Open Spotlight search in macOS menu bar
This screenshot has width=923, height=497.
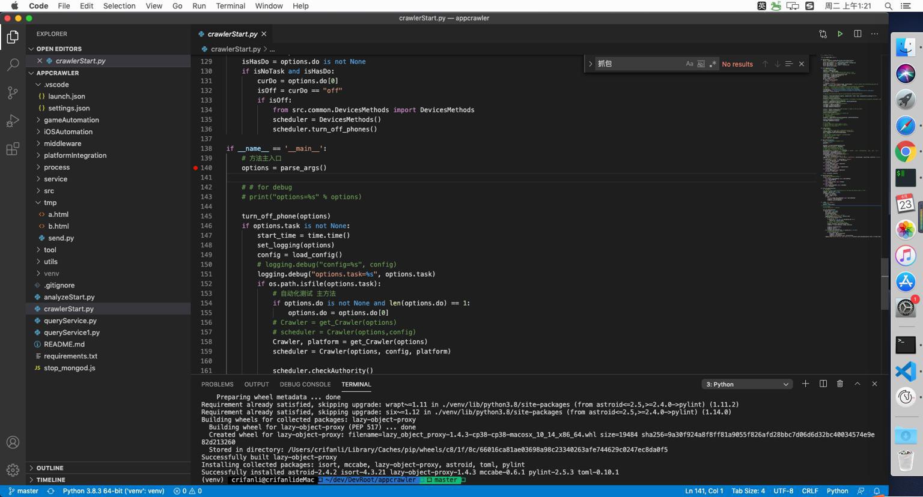888,6
